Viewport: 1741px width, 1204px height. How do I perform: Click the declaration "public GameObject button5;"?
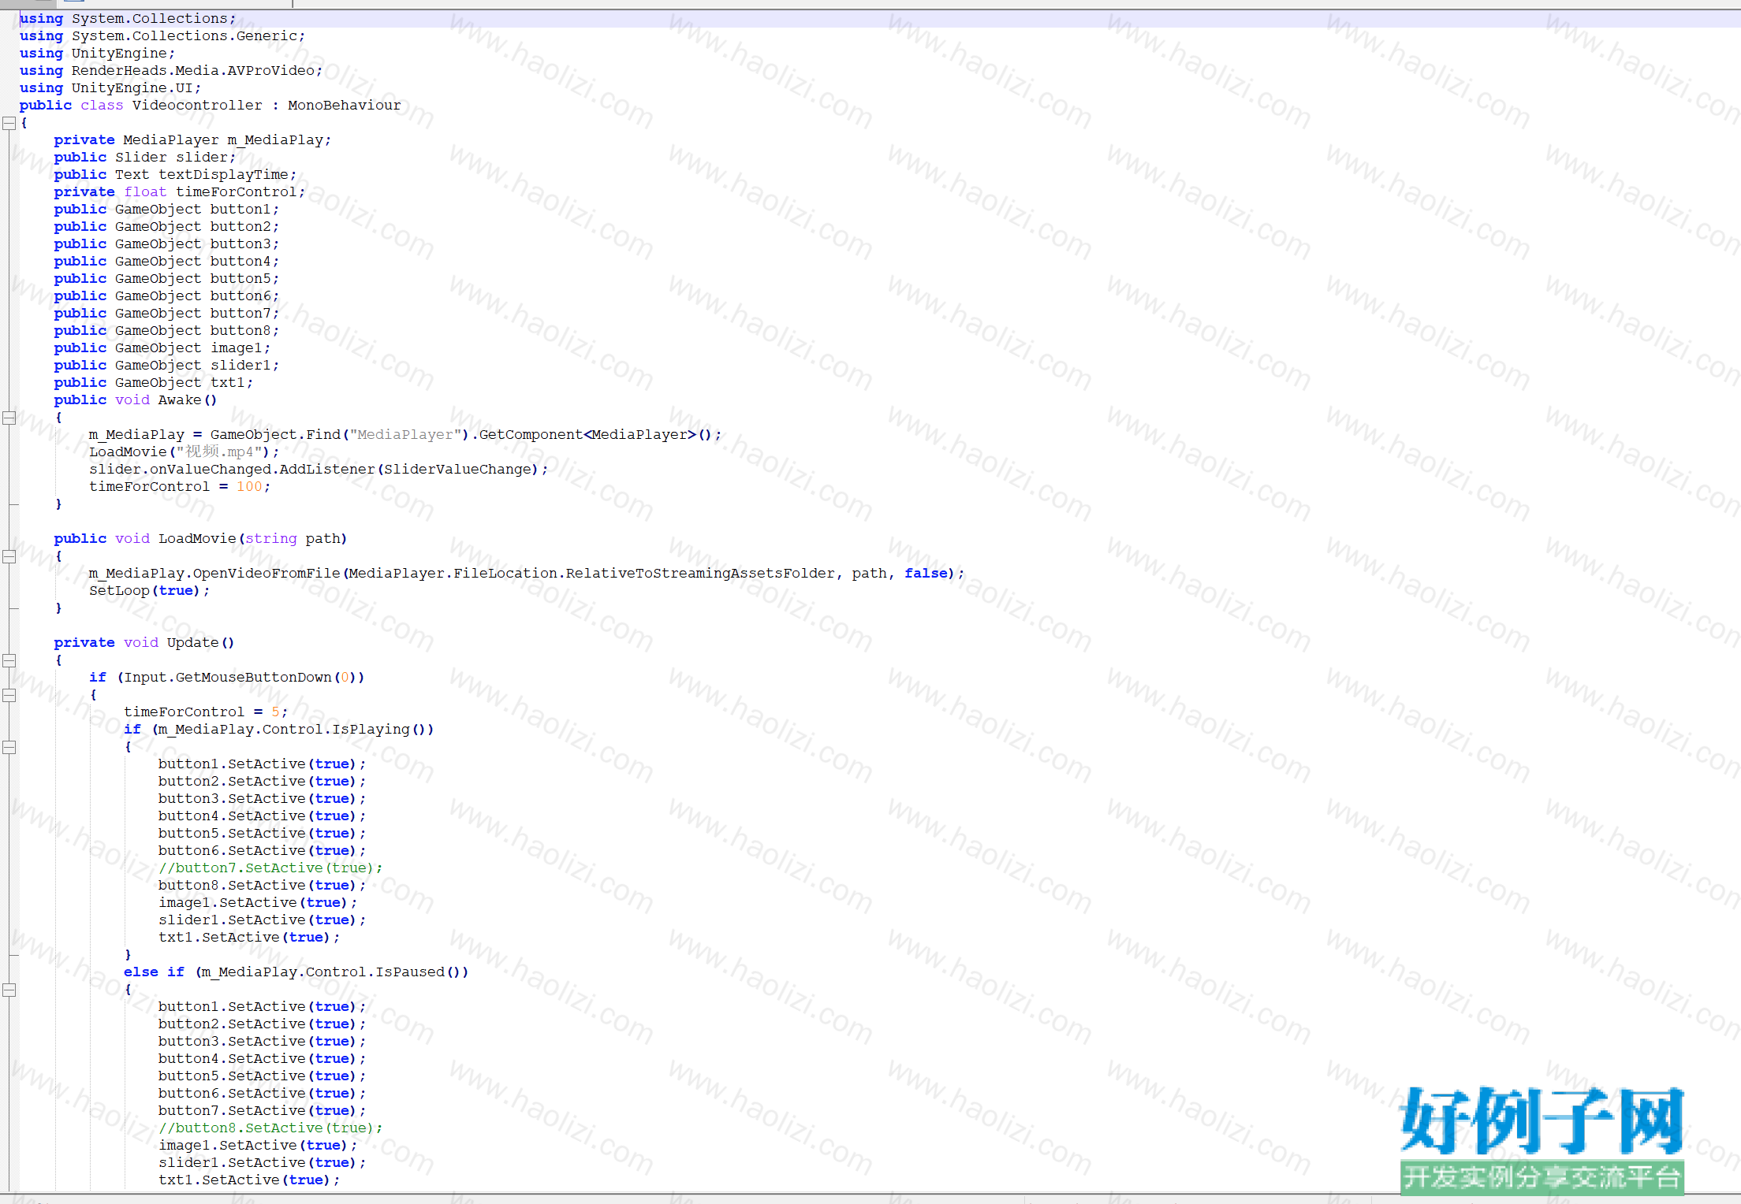(167, 279)
